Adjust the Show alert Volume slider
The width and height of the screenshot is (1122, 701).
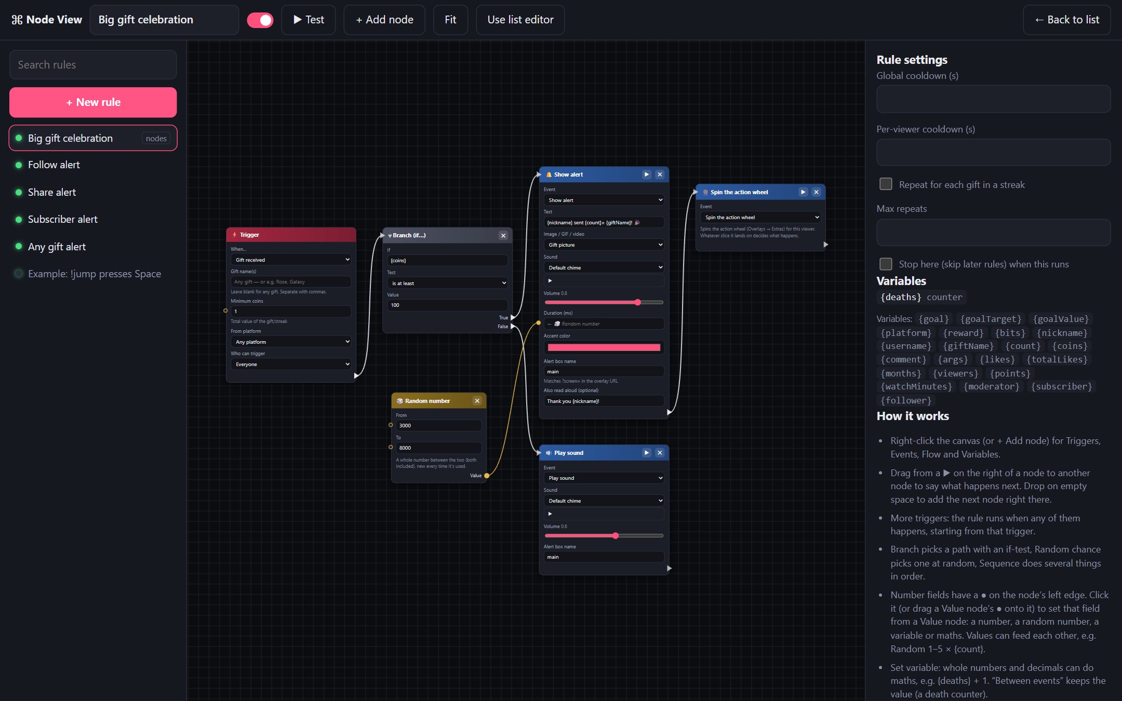pyautogui.click(x=604, y=302)
